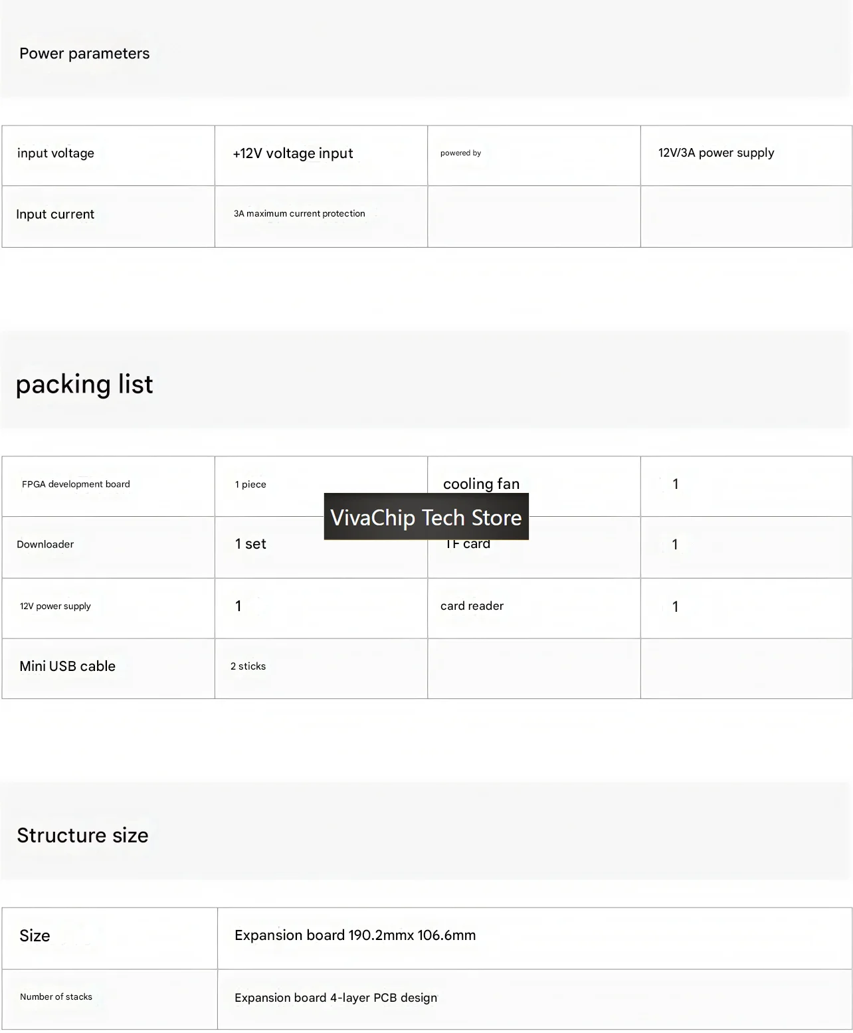Click the 12V/3A power supply cell
The width and height of the screenshot is (853, 1033).
(x=746, y=155)
